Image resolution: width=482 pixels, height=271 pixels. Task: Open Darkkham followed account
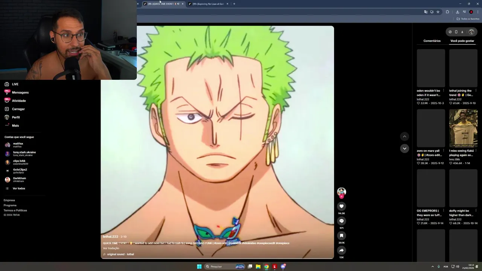coord(15,180)
